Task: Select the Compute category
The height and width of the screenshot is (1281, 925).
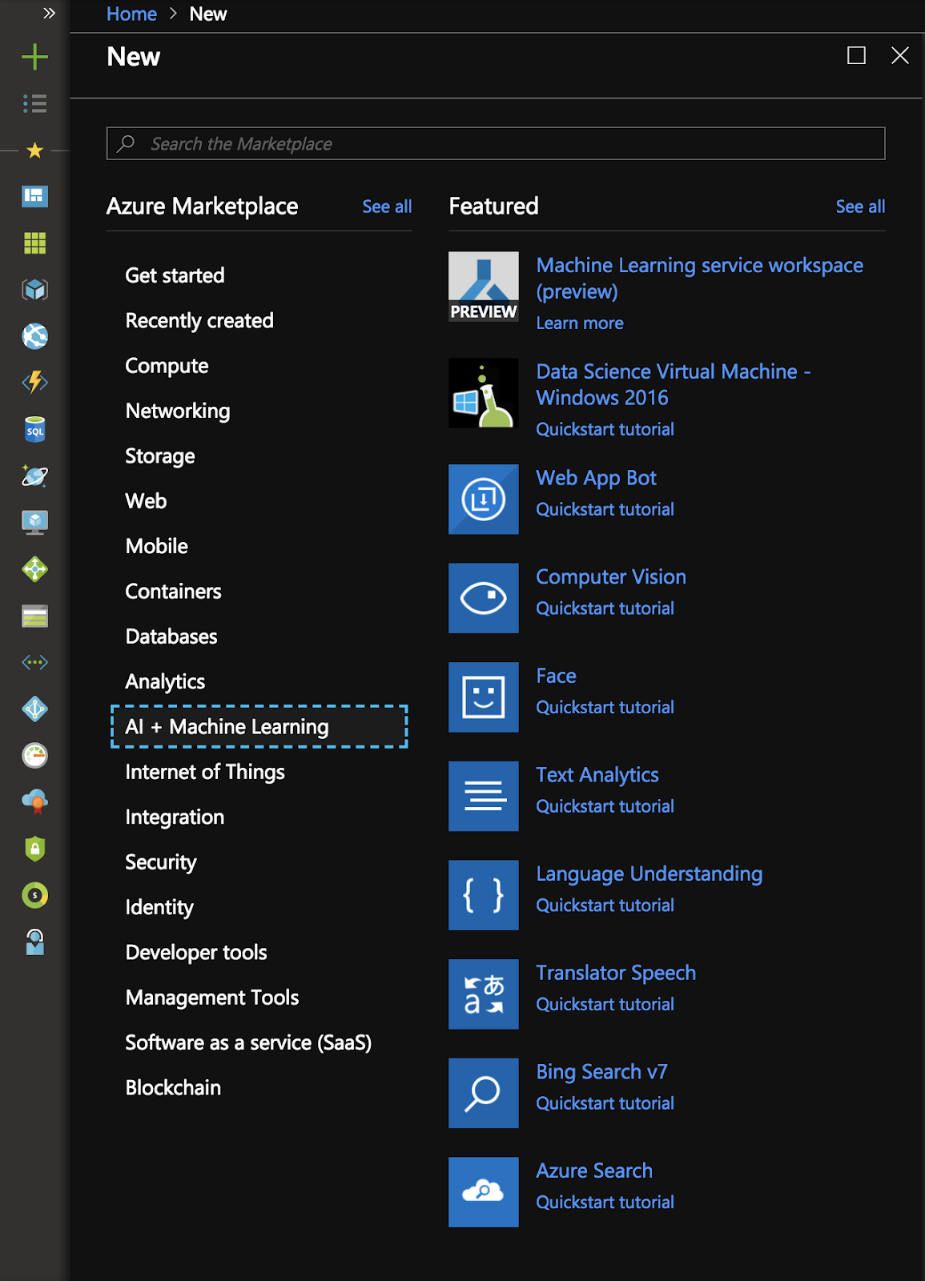Action: 167,366
